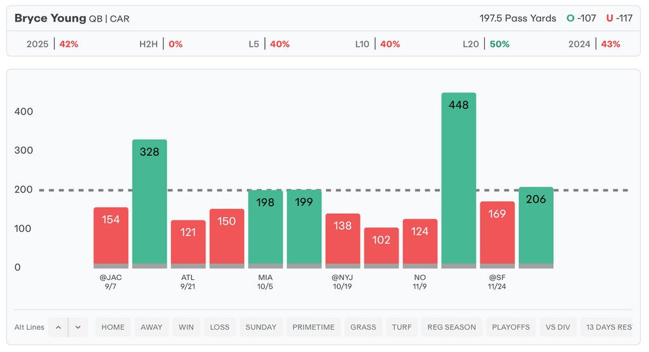This screenshot has width=649, height=352.
Task: Click the 102-yard red bar
Action: tap(382, 247)
